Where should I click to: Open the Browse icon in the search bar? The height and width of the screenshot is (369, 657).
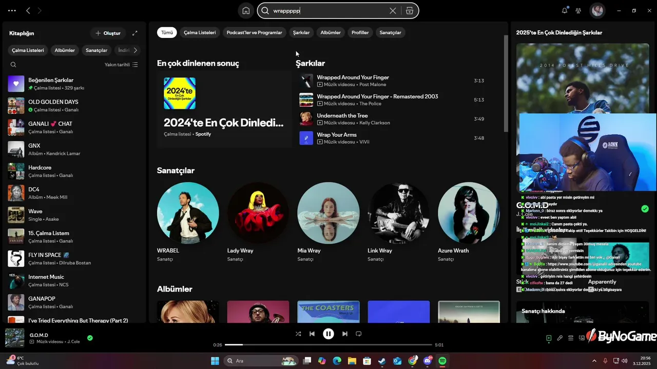[x=409, y=11]
